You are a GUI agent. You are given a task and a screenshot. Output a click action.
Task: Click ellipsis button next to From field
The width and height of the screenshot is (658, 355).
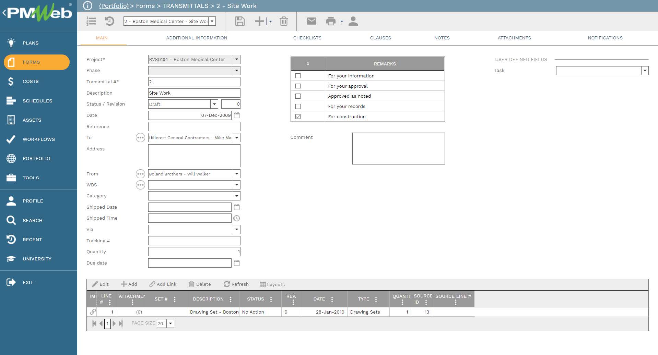[x=140, y=174]
